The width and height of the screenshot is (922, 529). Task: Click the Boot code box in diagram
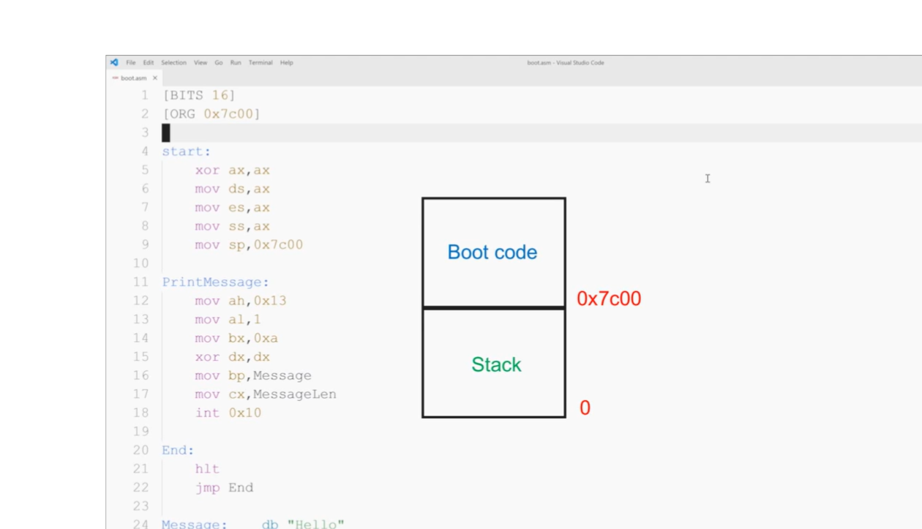click(492, 252)
